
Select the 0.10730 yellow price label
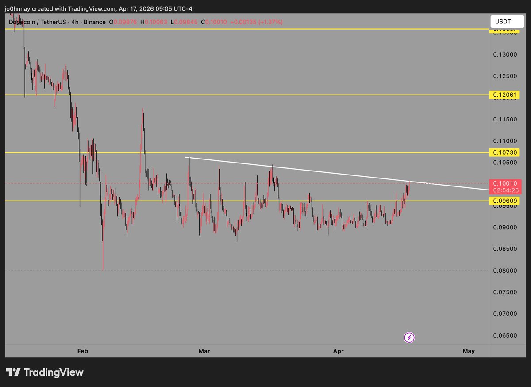pos(504,152)
